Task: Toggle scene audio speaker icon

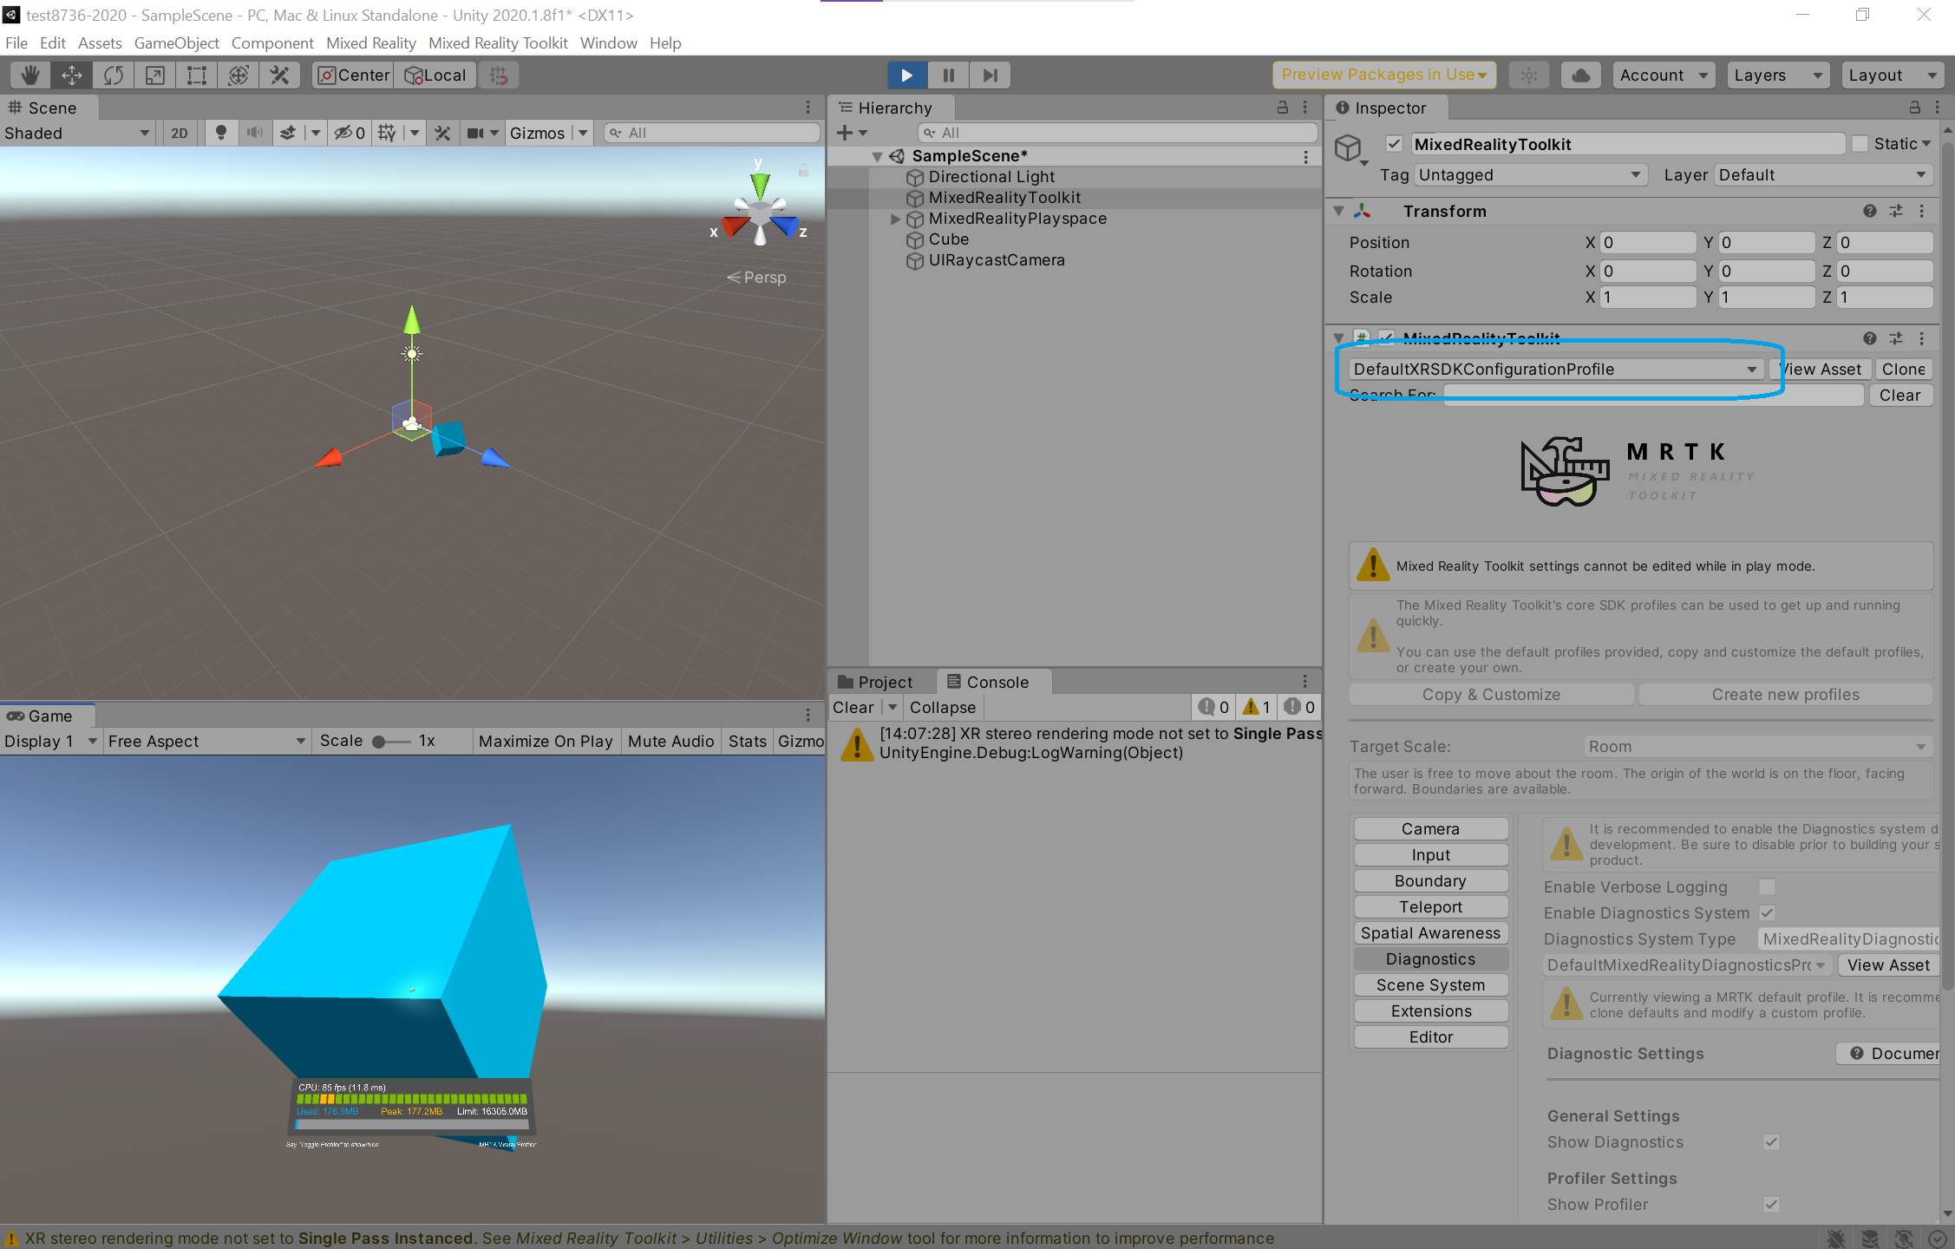Action: point(255,133)
